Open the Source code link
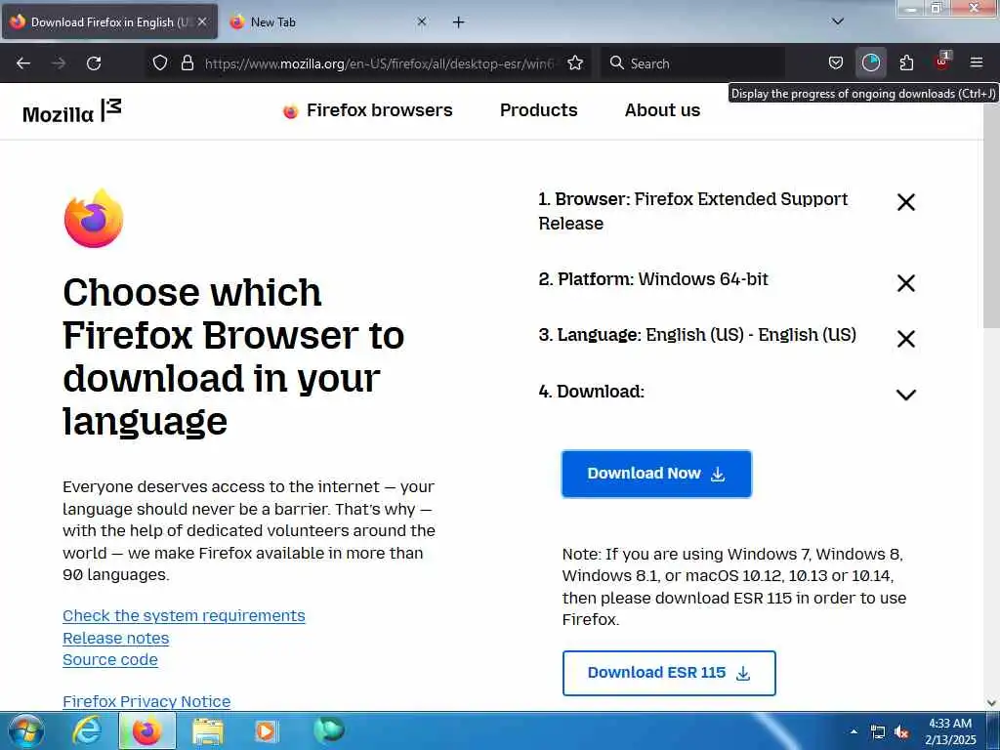Viewport: 1000px width, 750px height. pyautogui.click(x=109, y=659)
